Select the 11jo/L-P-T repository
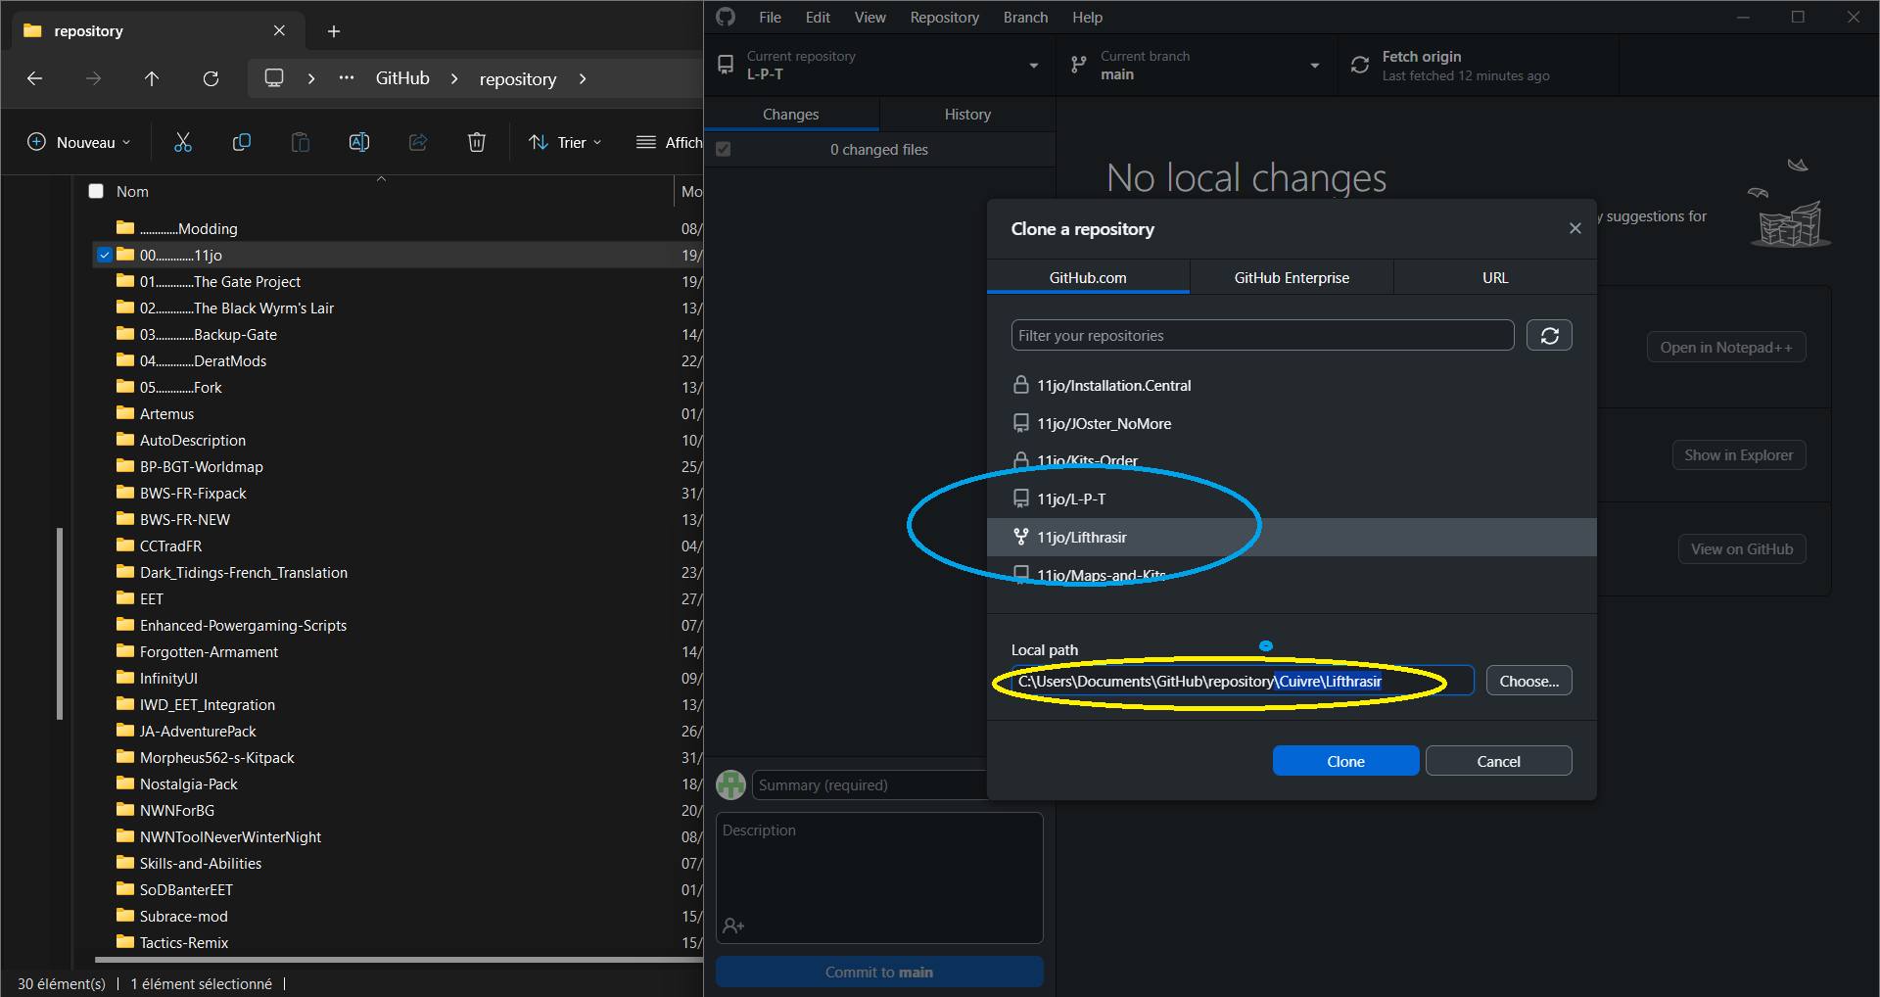This screenshot has height=997, width=1880. [x=1292, y=498]
